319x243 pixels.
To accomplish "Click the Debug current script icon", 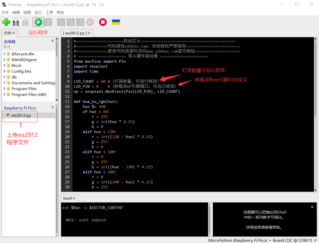I will pyautogui.click(x=48, y=22).
